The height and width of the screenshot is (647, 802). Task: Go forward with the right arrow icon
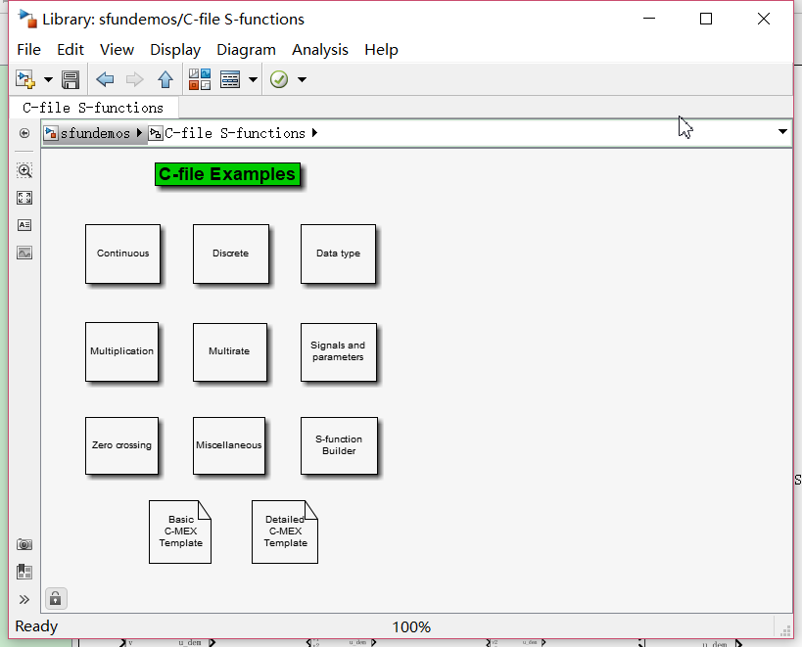point(134,79)
